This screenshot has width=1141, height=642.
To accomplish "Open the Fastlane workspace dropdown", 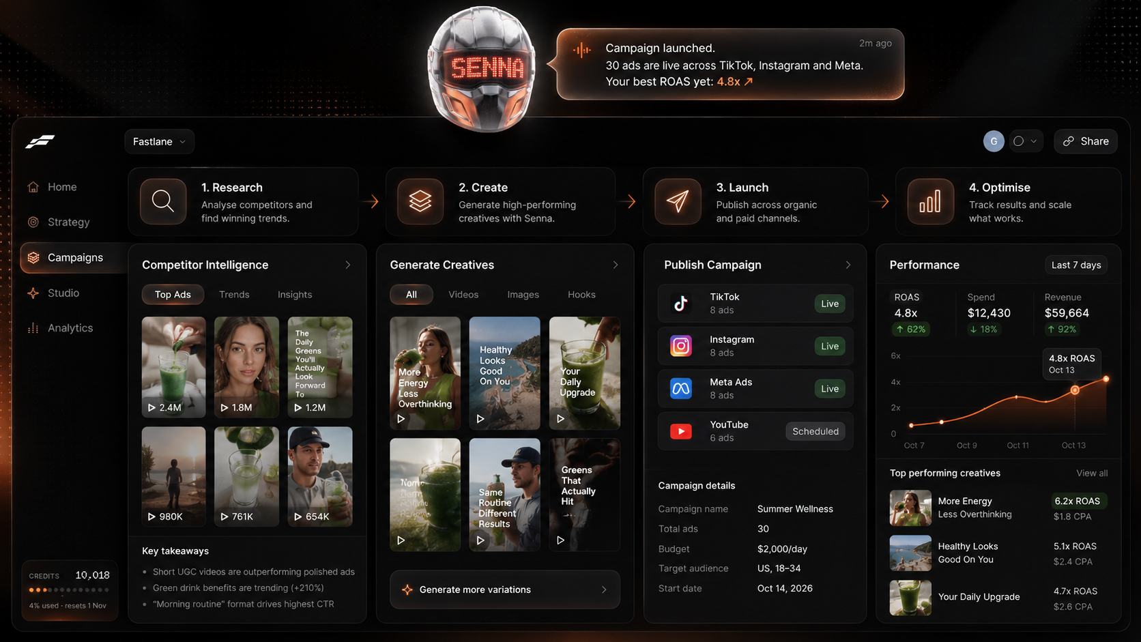I will point(160,141).
